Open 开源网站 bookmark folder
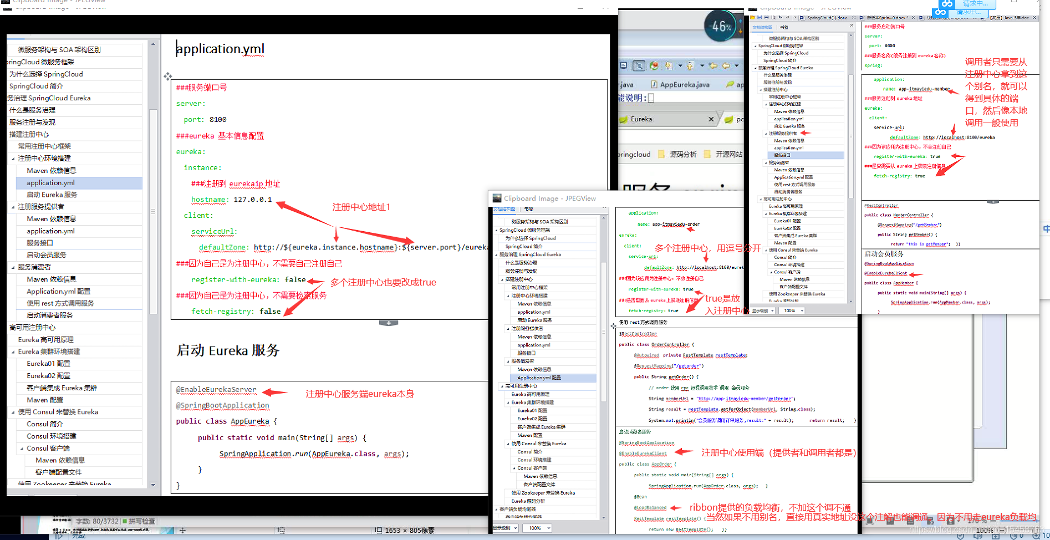Screen dimensions: 1050x540 [x=723, y=154]
